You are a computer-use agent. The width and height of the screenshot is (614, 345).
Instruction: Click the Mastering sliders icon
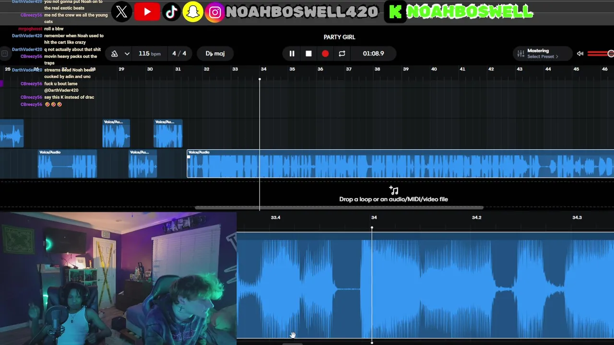pyautogui.click(x=521, y=54)
